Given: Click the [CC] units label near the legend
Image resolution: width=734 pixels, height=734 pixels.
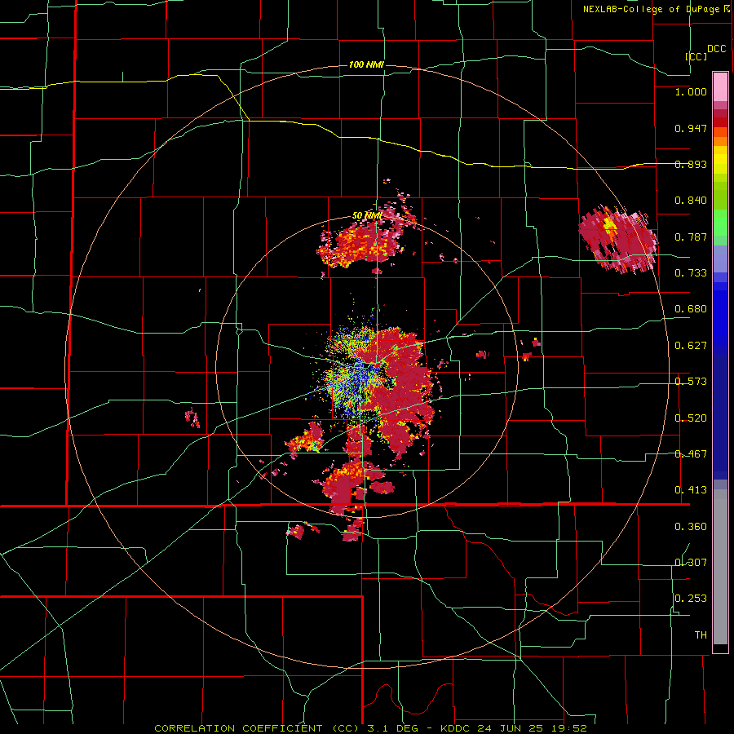Looking at the screenshot, I should tap(696, 56).
